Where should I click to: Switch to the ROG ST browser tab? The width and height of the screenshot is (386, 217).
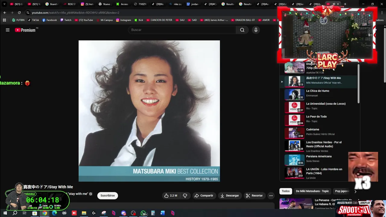coord(69,4)
